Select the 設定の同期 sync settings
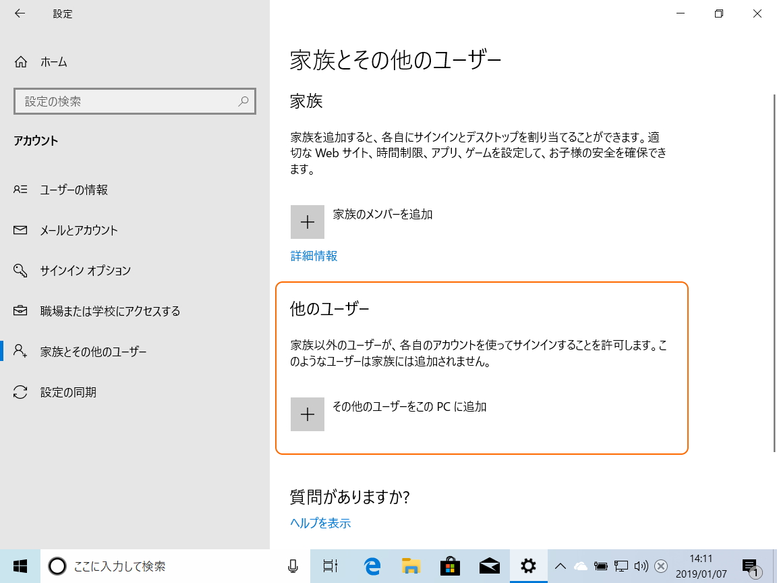This screenshot has width=777, height=583. click(x=67, y=392)
